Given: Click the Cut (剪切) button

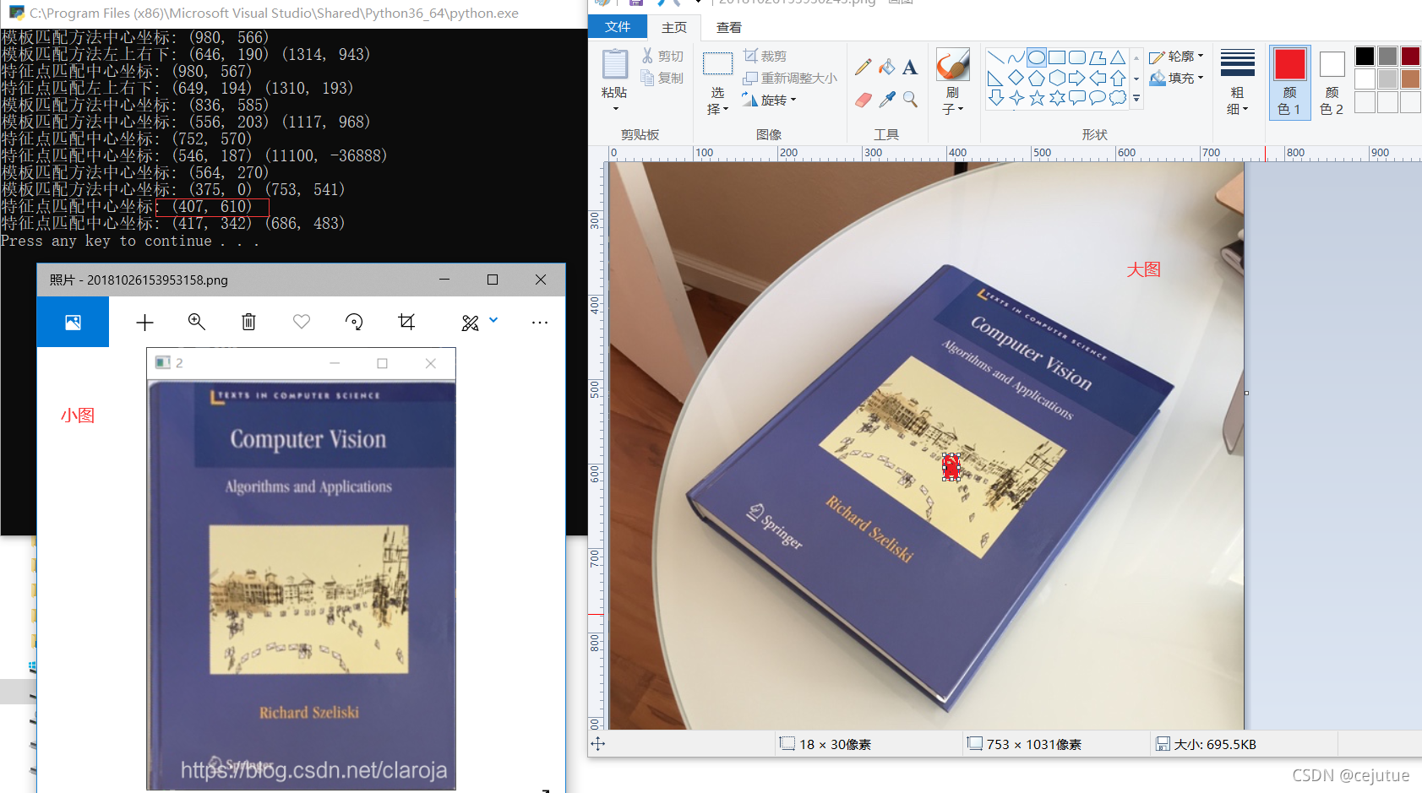Looking at the screenshot, I should [x=662, y=56].
